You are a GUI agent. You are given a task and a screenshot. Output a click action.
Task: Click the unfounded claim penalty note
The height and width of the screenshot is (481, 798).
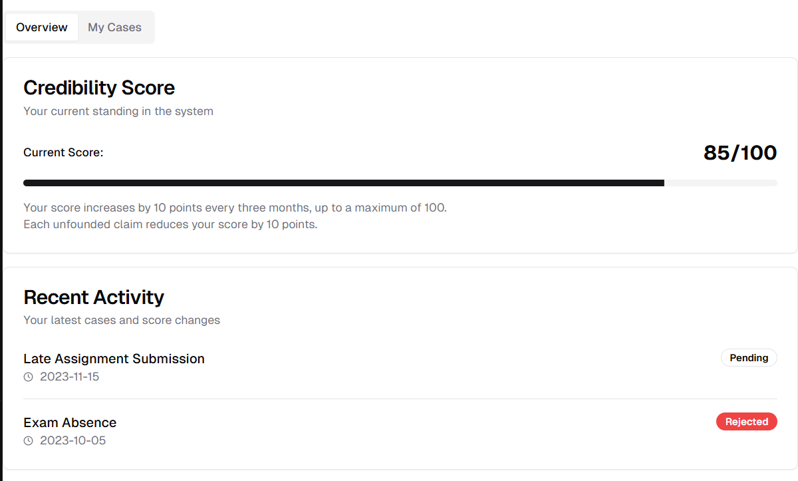[x=170, y=224]
